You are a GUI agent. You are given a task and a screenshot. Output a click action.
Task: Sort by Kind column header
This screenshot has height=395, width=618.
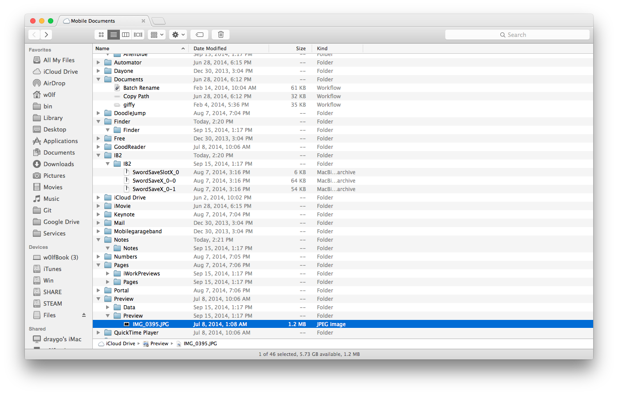coord(337,48)
